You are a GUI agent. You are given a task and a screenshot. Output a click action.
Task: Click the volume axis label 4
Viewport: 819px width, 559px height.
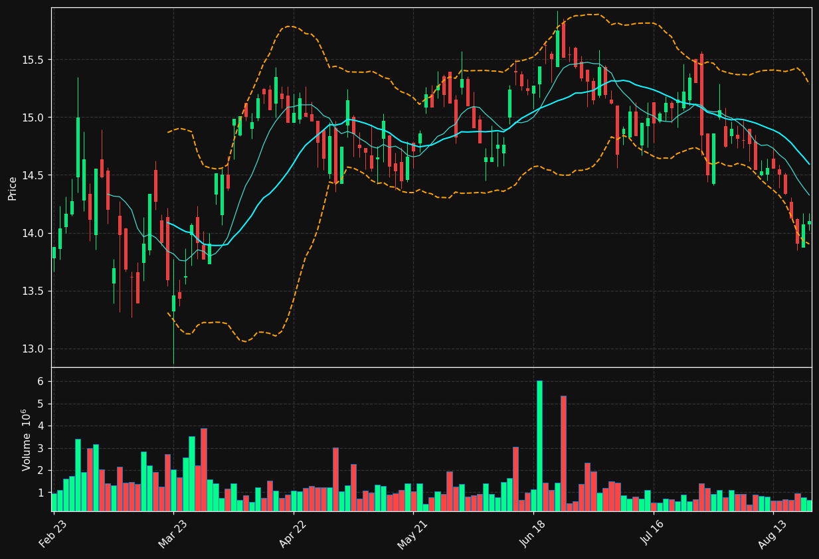pyautogui.click(x=40, y=426)
